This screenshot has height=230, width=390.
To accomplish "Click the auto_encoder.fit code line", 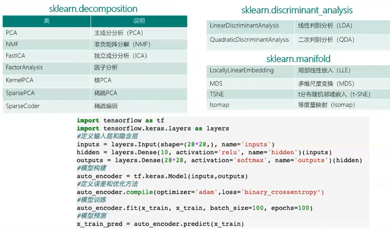I will click(x=195, y=208).
